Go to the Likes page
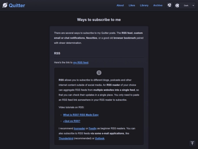The image size is (198, 149). pyautogui.click(x=132, y=5)
